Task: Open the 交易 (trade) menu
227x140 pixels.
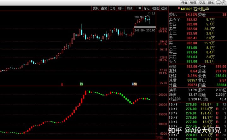Action: pyautogui.click(x=202, y=3)
